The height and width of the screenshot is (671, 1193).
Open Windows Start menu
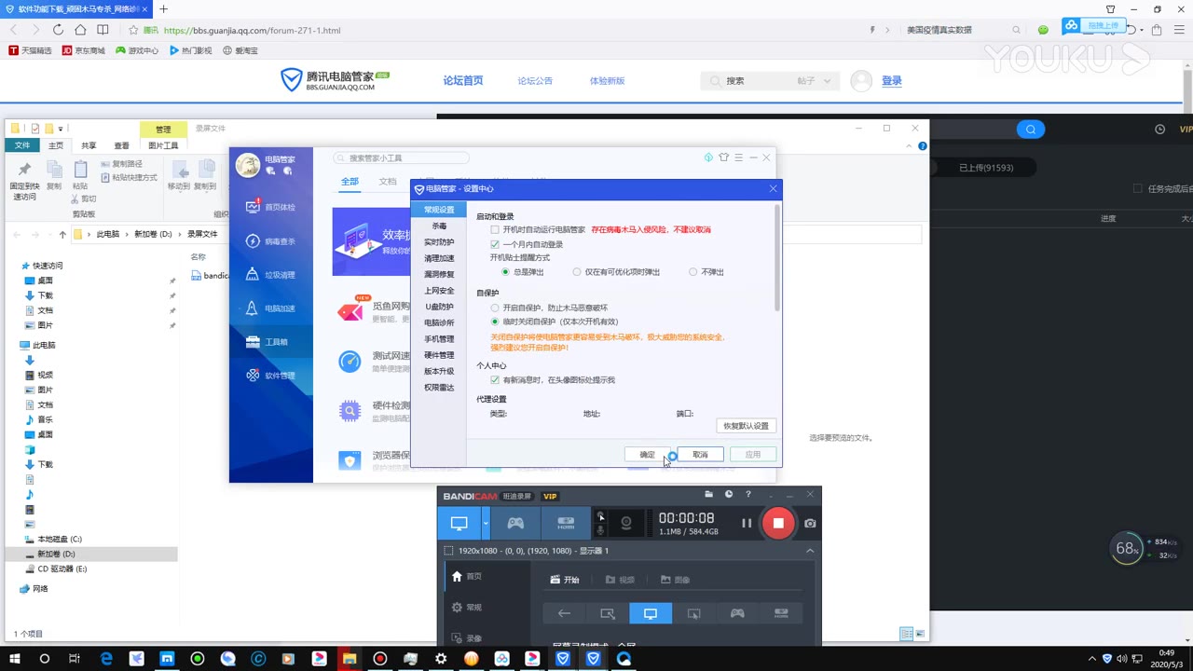tap(14, 658)
